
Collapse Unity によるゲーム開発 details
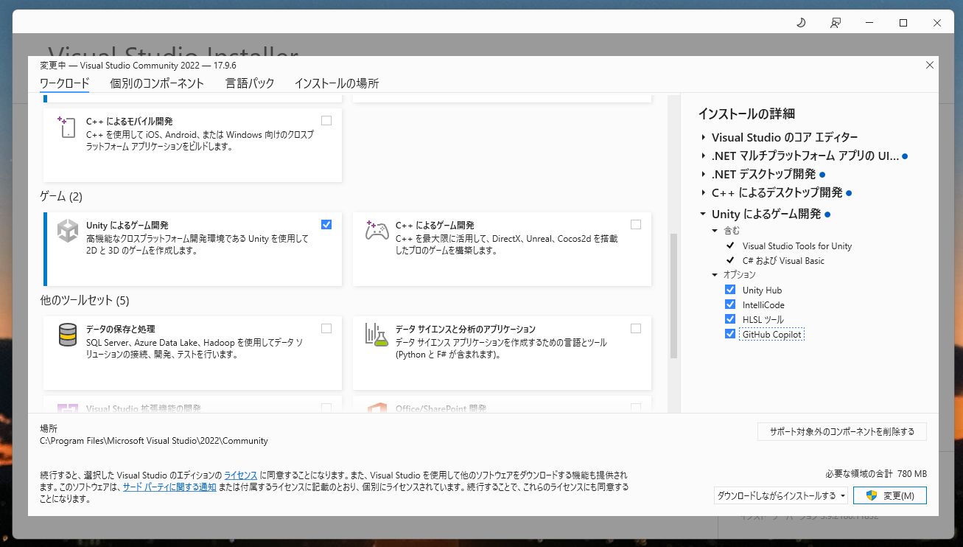704,215
